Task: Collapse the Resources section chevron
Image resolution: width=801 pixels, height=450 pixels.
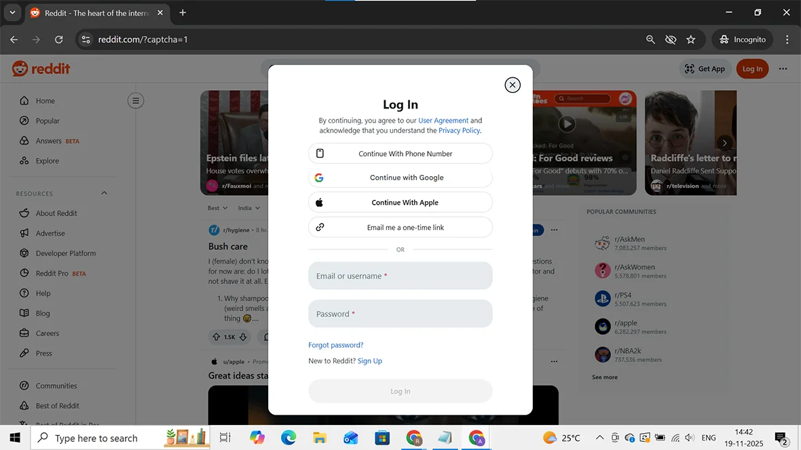Action: click(105, 193)
